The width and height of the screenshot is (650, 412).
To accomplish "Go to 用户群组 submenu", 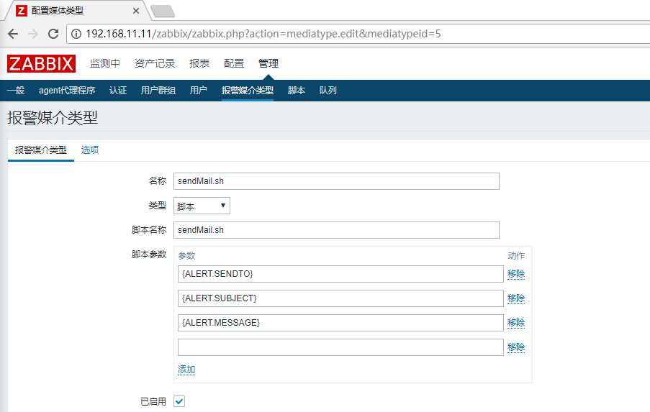I will pyautogui.click(x=158, y=91).
